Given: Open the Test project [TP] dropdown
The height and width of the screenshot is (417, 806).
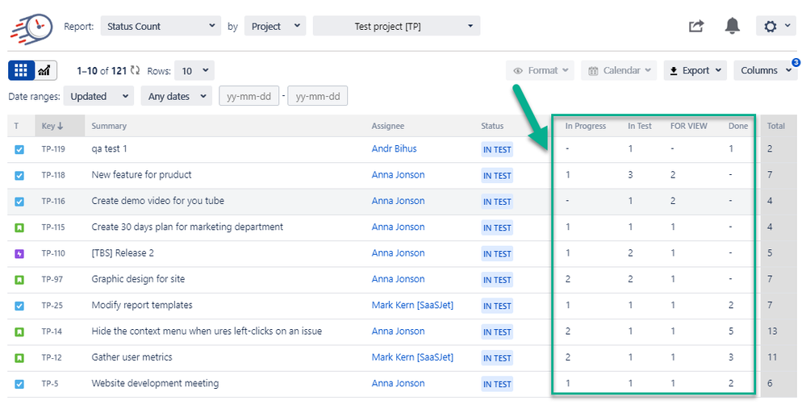Looking at the screenshot, I should point(396,27).
